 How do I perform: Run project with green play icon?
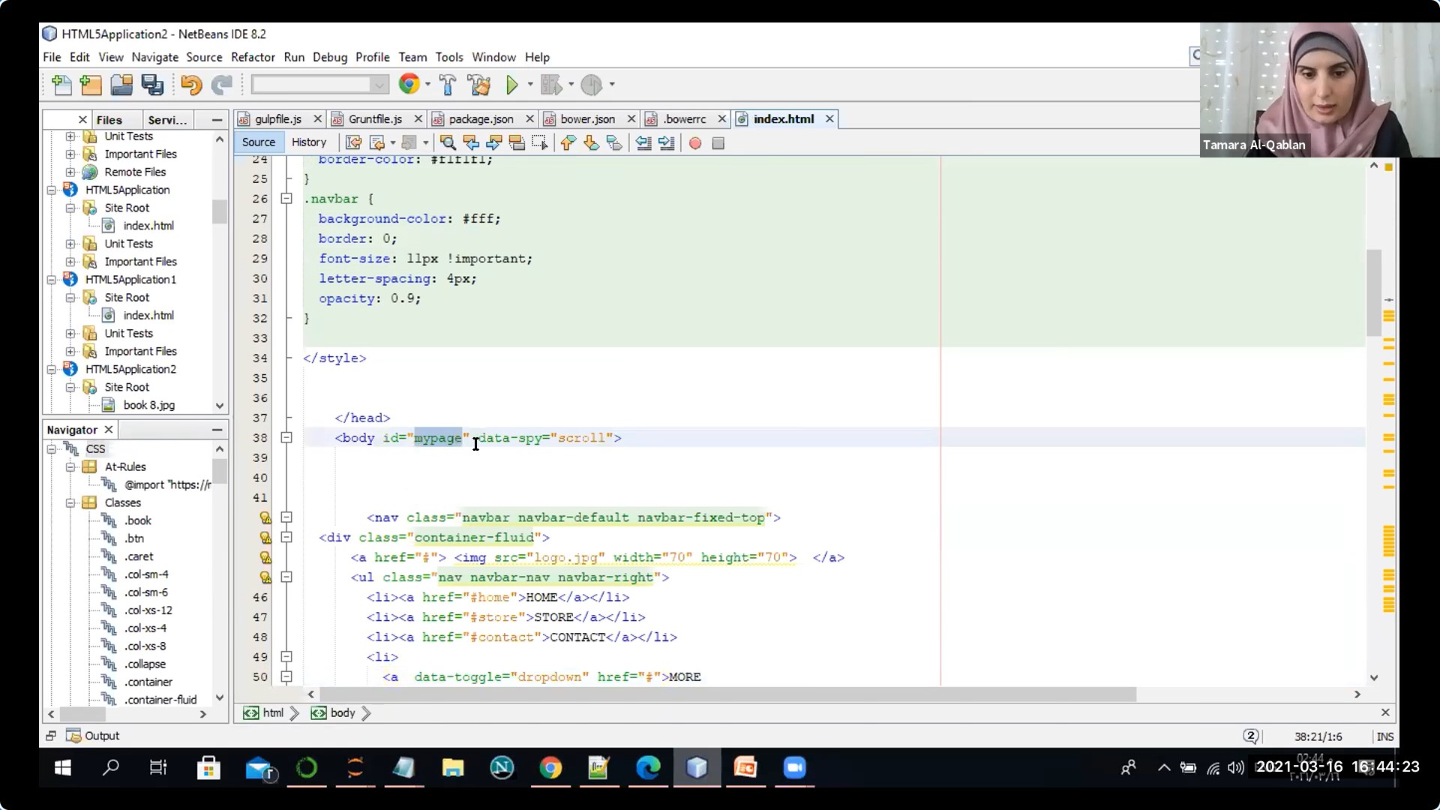click(x=512, y=85)
